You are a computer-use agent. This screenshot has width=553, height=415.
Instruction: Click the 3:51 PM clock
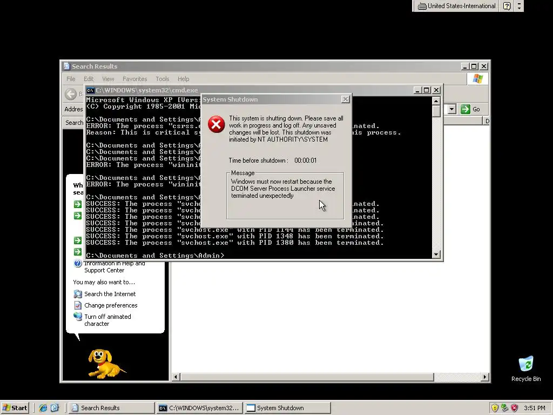click(x=534, y=408)
